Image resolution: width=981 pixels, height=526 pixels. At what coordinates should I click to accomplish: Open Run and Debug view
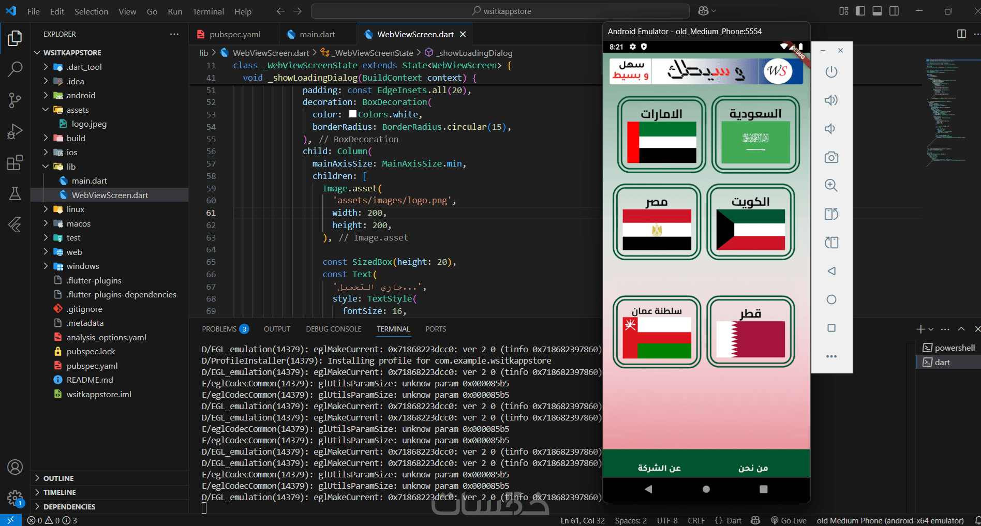pyautogui.click(x=15, y=131)
